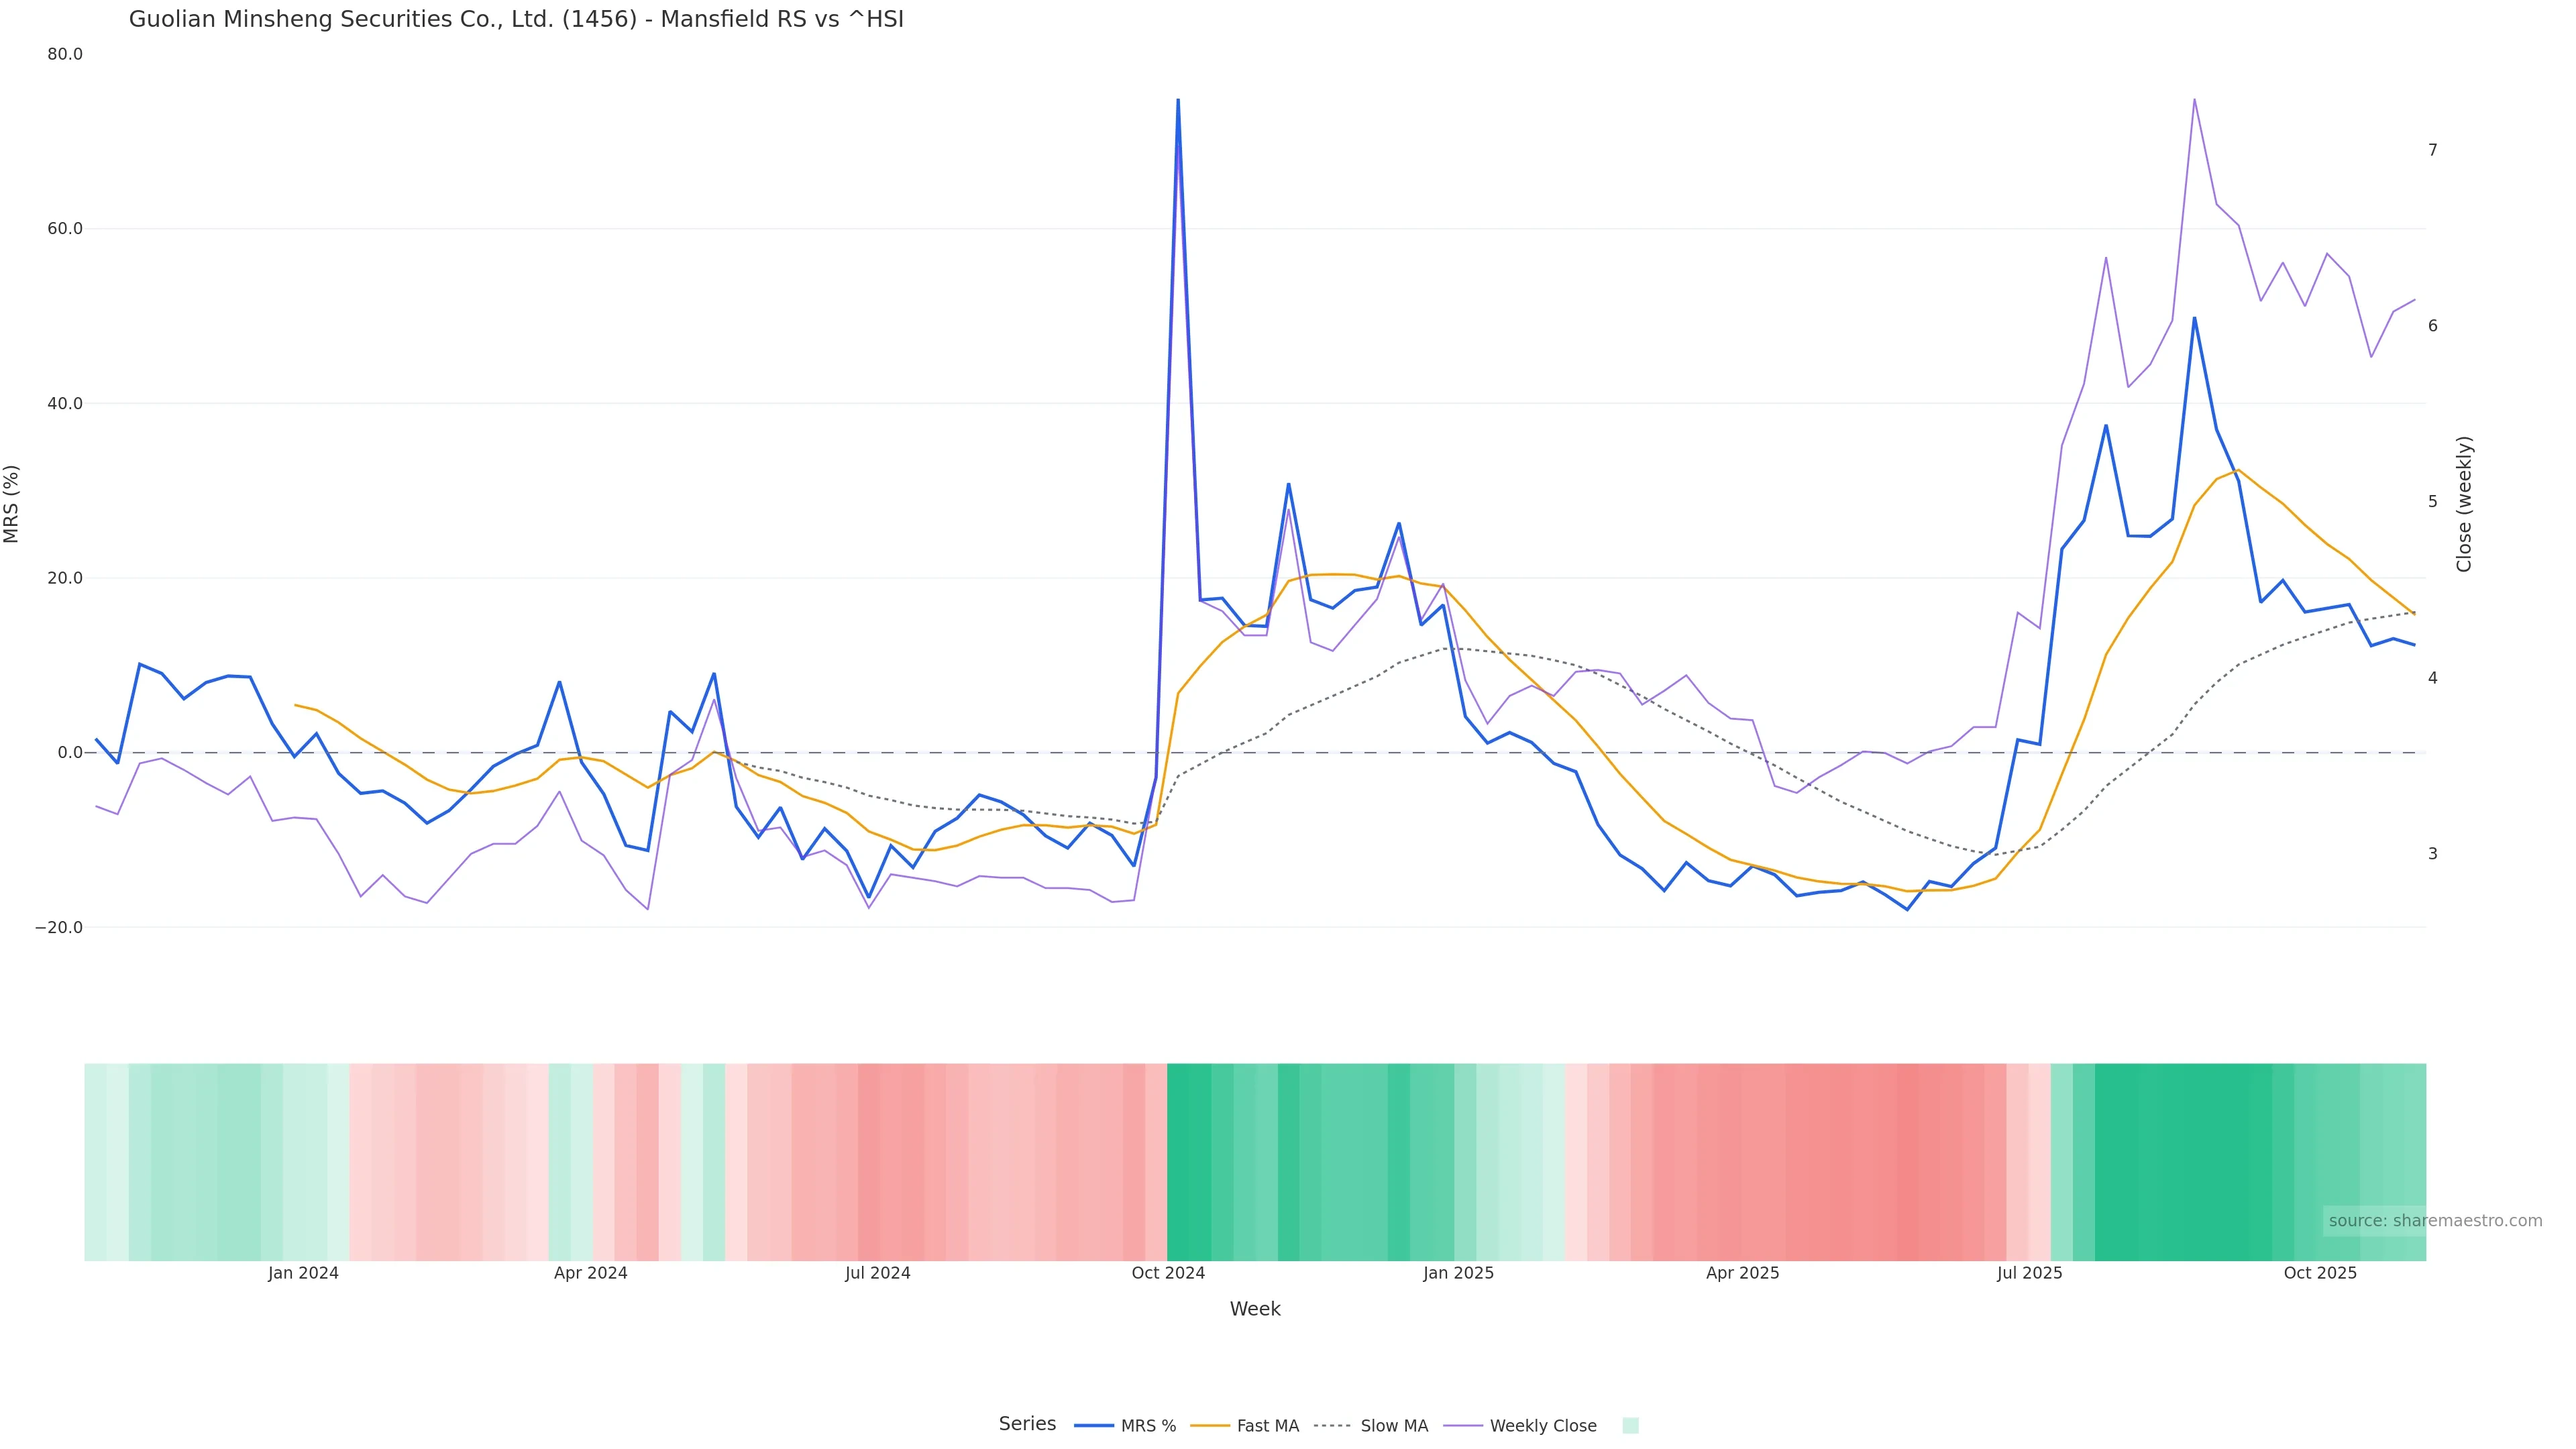
Task: Click the Apr 2025 x-axis label
Action: pos(1742,1273)
